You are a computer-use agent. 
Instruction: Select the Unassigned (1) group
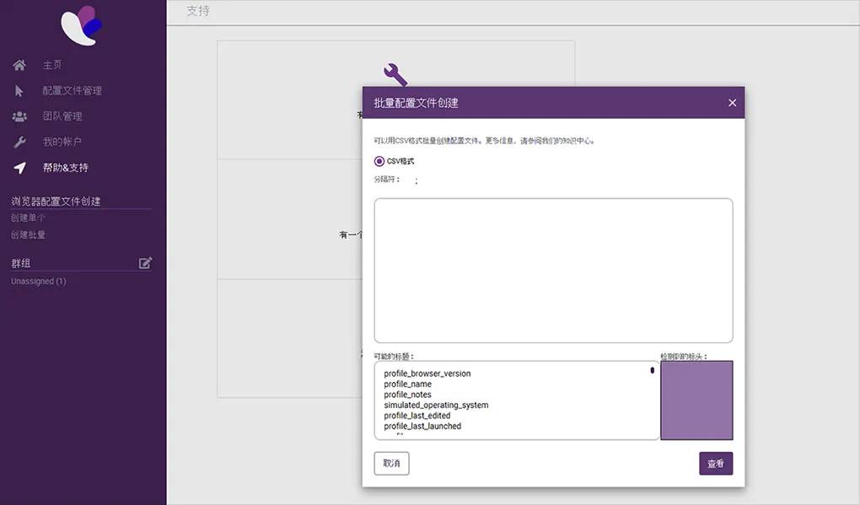pos(38,281)
